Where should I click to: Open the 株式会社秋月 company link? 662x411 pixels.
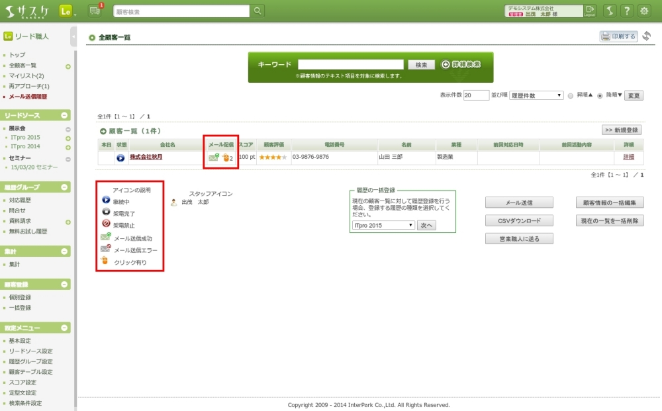point(146,158)
